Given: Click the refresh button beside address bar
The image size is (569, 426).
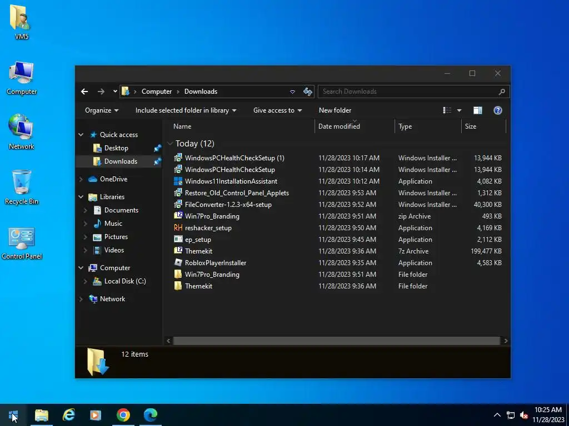Looking at the screenshot, I should coord(308,92).
